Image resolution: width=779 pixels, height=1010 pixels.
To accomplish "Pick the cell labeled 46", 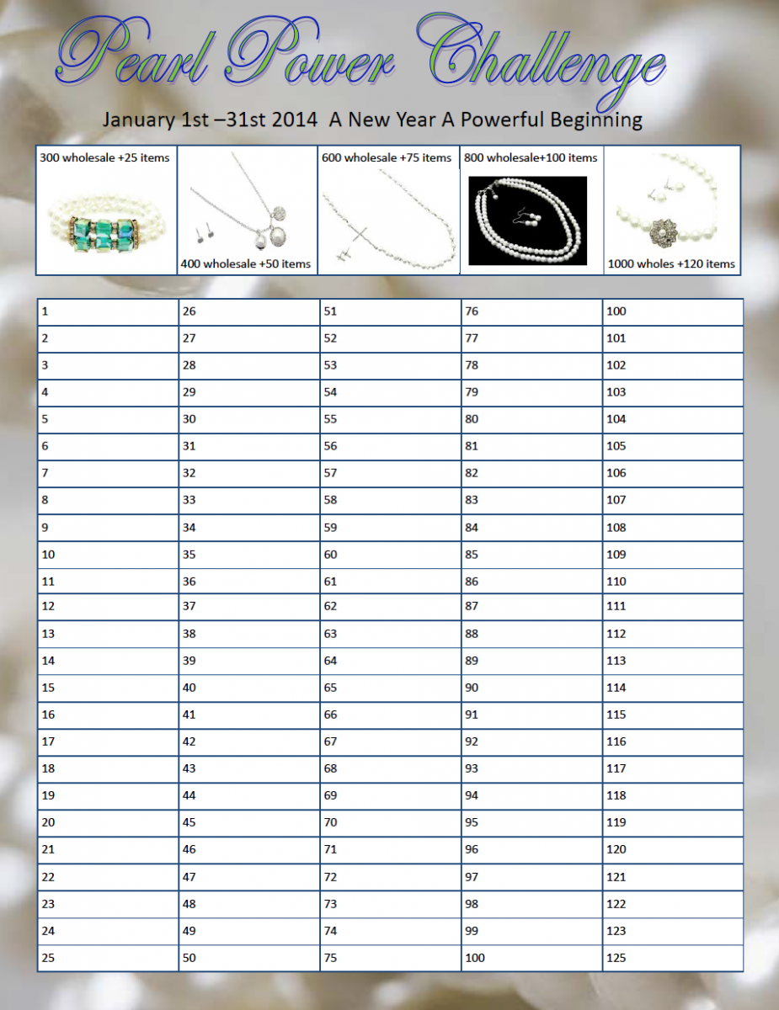I will coord(248,850).
